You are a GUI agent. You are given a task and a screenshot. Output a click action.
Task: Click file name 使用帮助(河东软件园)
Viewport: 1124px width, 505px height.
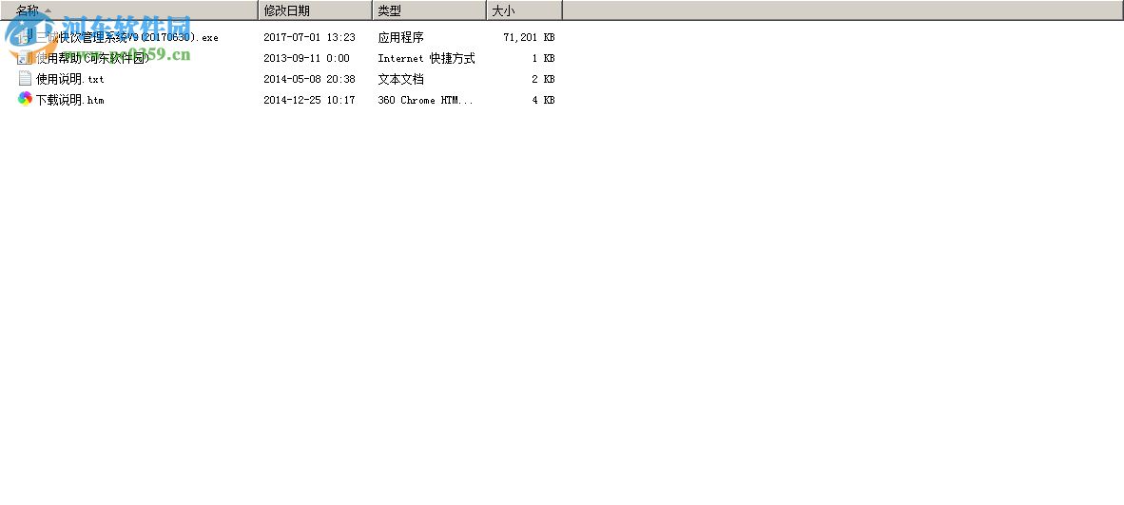(x=92, y=58)
